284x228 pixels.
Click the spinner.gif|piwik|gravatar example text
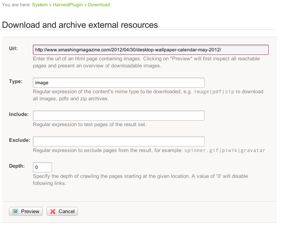click(225, 150)
